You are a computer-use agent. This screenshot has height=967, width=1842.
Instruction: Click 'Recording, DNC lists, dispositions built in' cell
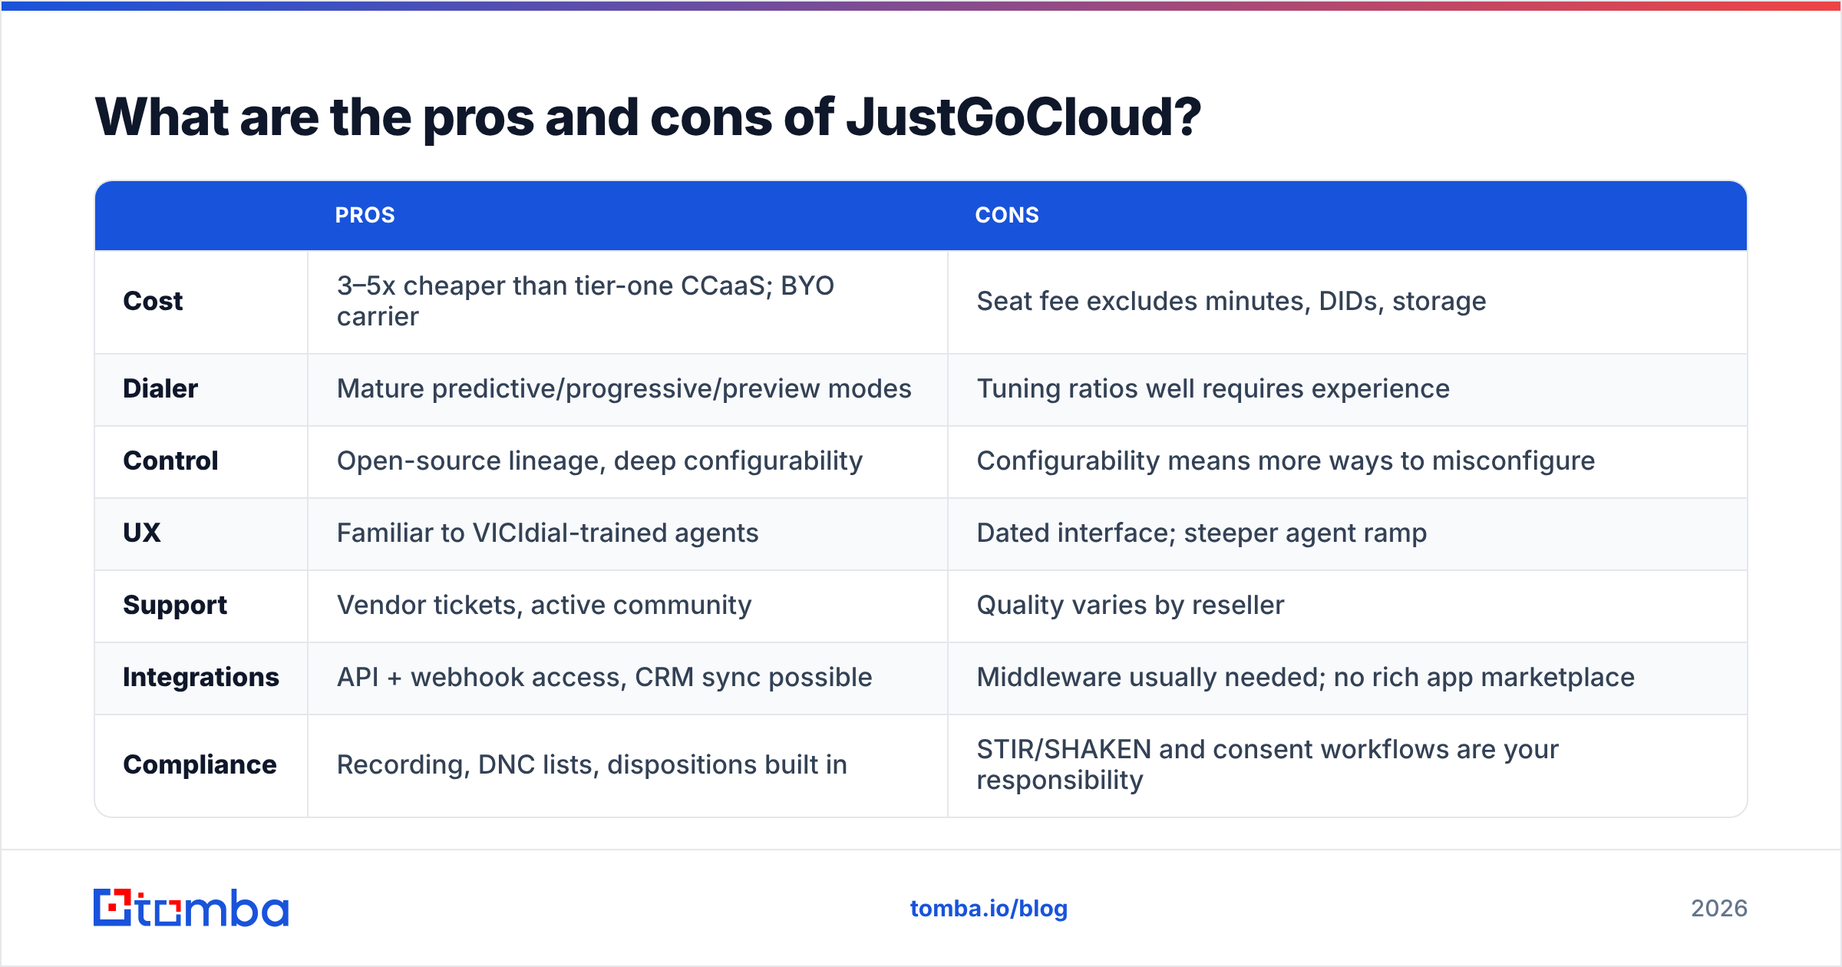click(628, 765)
